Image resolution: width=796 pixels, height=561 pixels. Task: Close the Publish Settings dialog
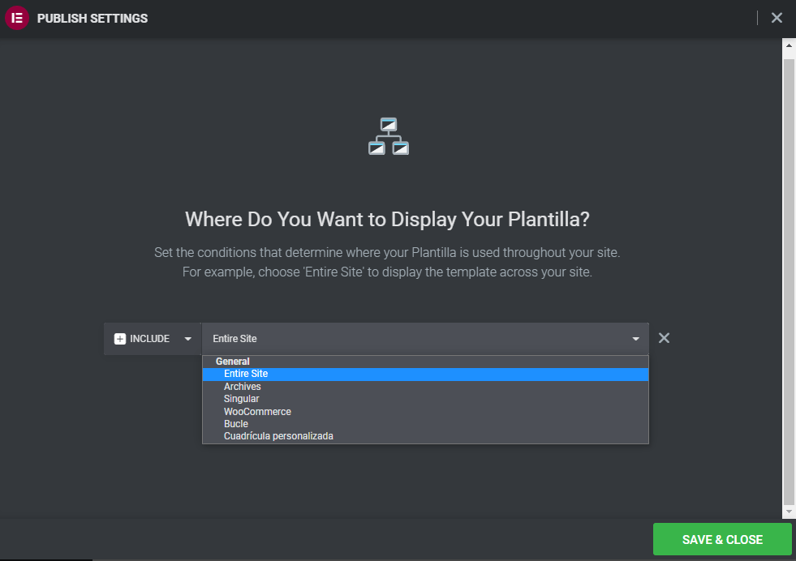(x=777, y=18)
